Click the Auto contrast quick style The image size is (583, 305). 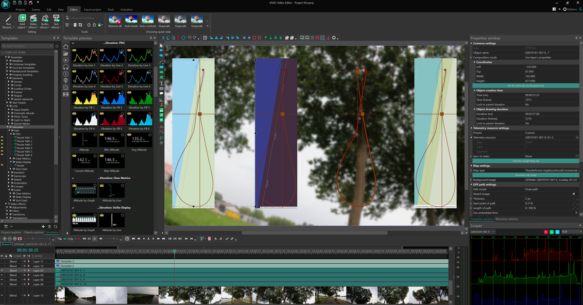[148, 20]
